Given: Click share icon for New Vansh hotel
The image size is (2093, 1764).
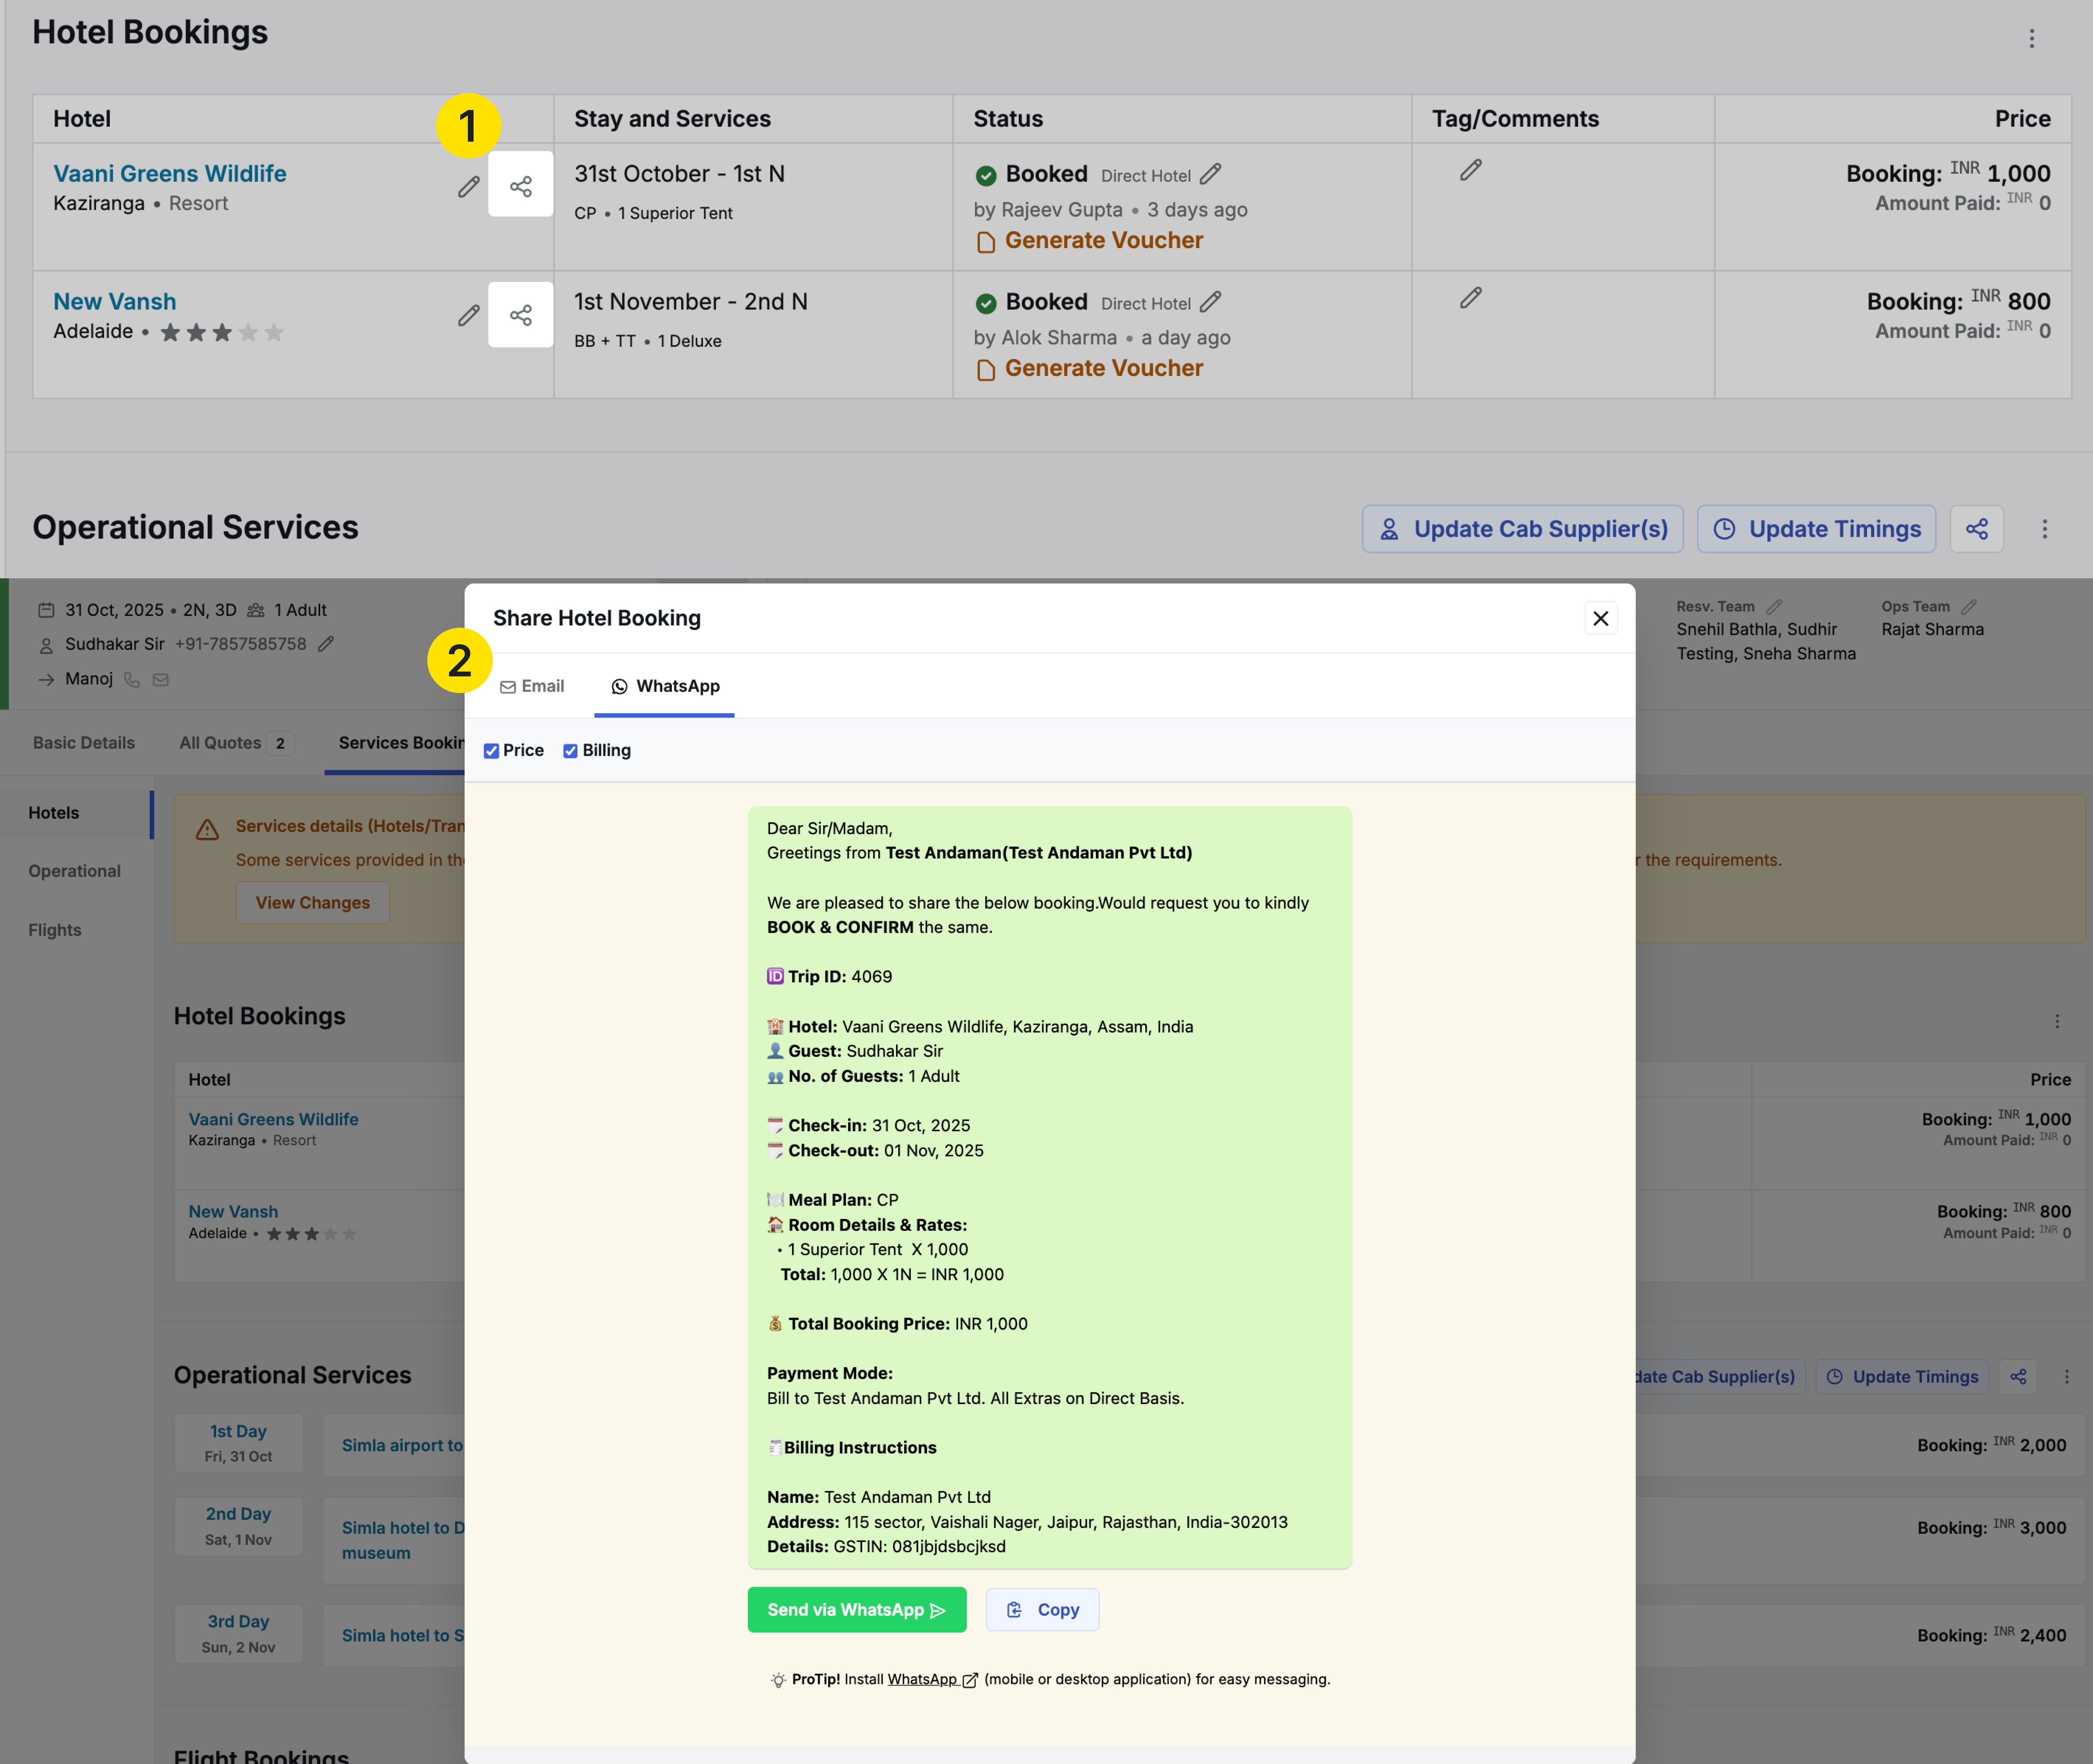Looking at the screenshot, I should [x=520, y=315].
